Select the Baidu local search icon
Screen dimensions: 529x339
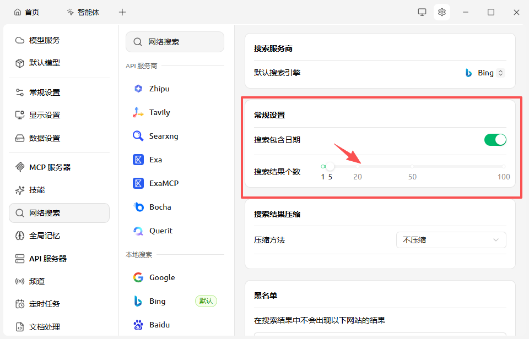click(x=138, y=325)
